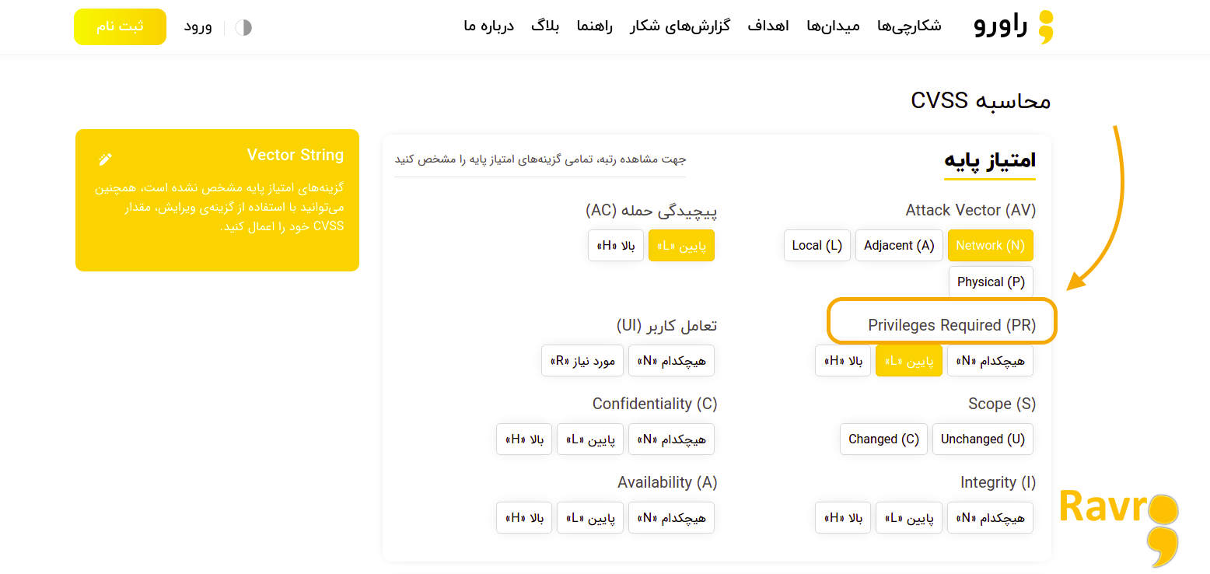Set Integrity to high «H»
This screenshot has height=574, width=1210.
(x=843, y=518)
